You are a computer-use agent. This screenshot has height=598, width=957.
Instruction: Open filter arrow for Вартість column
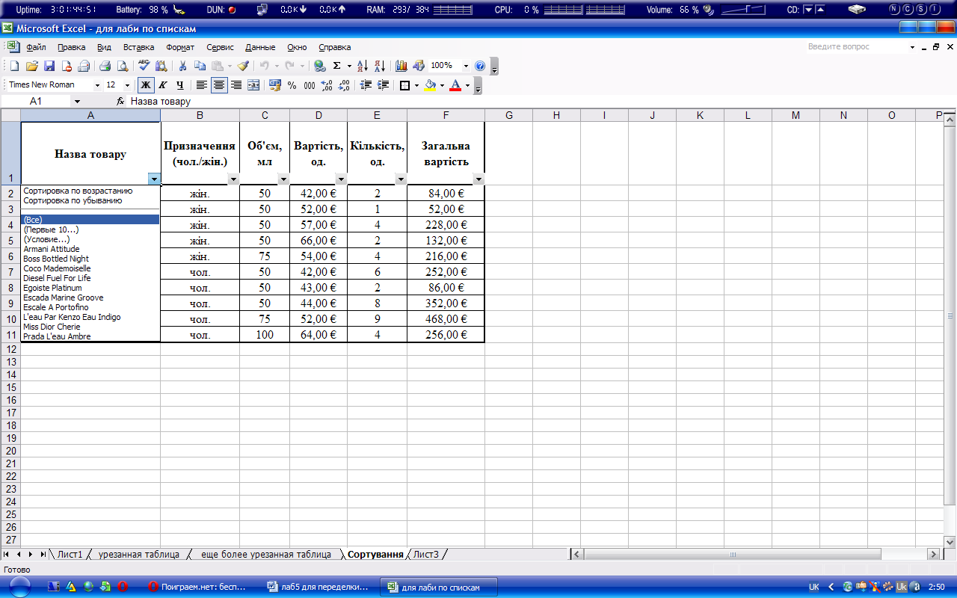pyautogui.click(x=341, y=179)
